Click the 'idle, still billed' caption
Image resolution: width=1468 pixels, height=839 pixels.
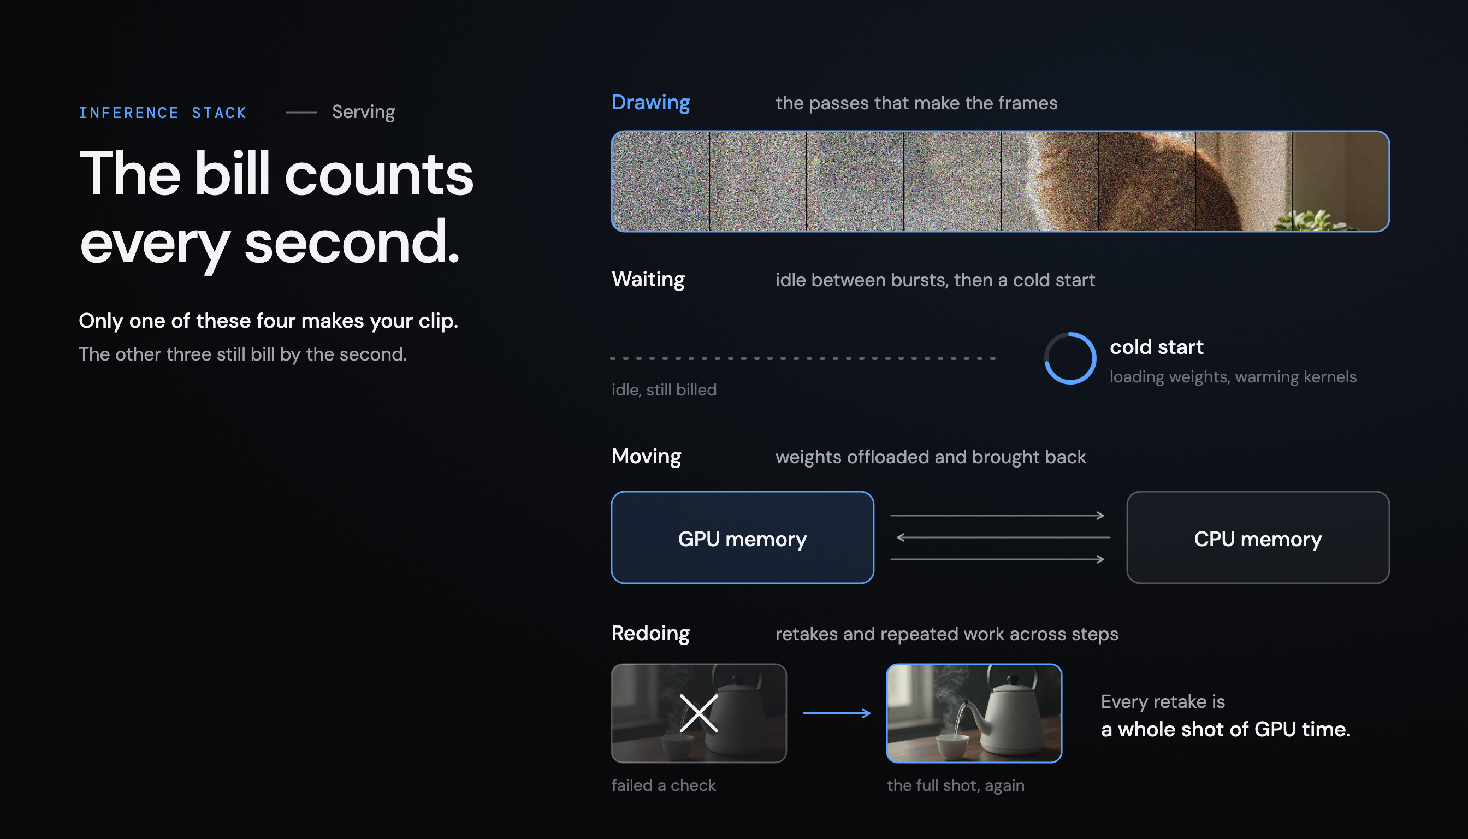point(664,390)
